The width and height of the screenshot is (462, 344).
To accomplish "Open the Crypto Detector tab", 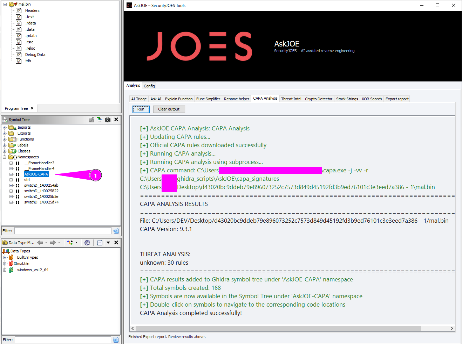I will point(319,99).
